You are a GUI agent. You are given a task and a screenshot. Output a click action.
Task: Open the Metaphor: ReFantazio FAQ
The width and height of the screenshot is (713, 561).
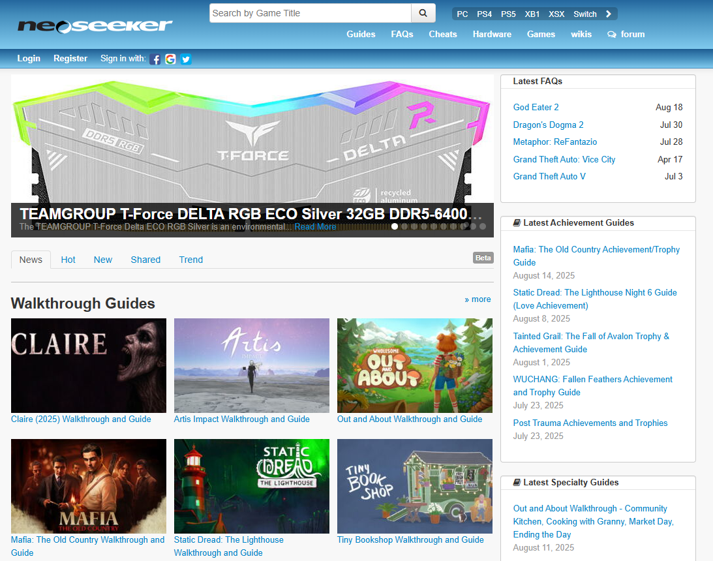click(x=554, y=142)
